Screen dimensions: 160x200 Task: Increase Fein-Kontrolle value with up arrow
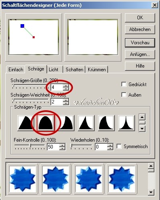pyautogui.click(x=62, y=145)
